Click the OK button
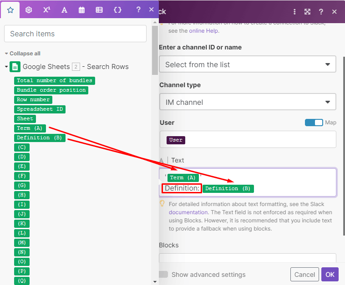345x285 pixels. (x=330, y=275)
